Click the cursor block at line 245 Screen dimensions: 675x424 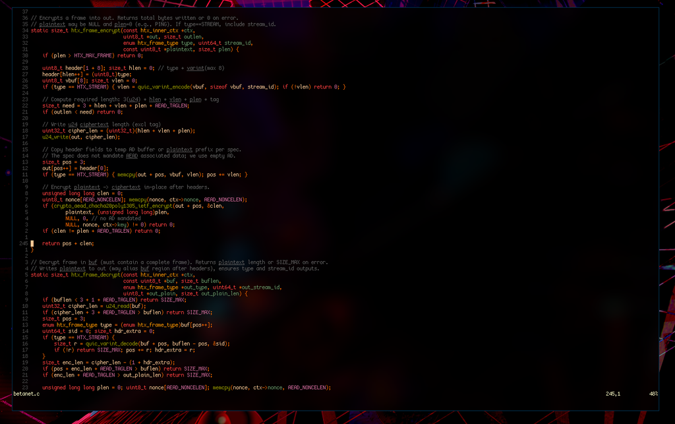pos(32,243)
